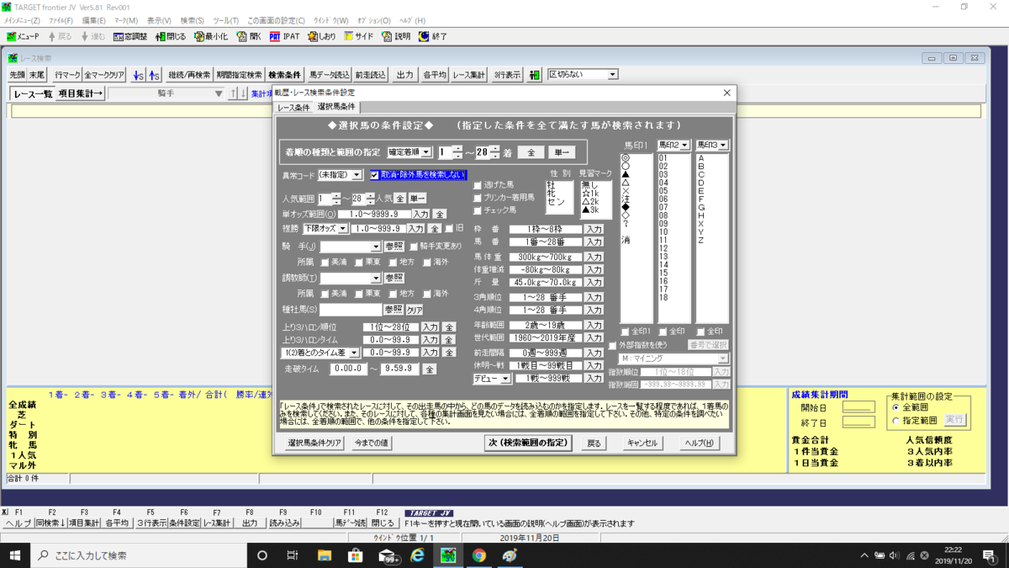Select ▲3k in 見習マーク list

(x=590, y=210)
